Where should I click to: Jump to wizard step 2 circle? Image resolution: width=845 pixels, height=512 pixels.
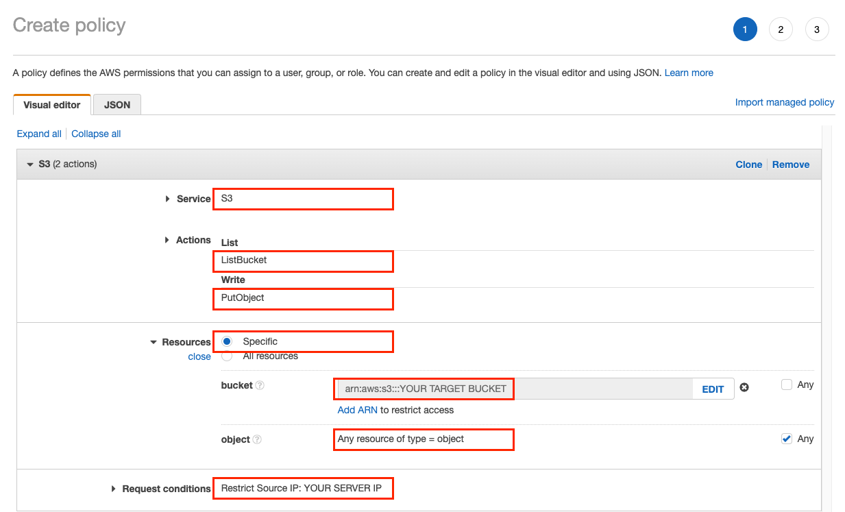(781, 29)
